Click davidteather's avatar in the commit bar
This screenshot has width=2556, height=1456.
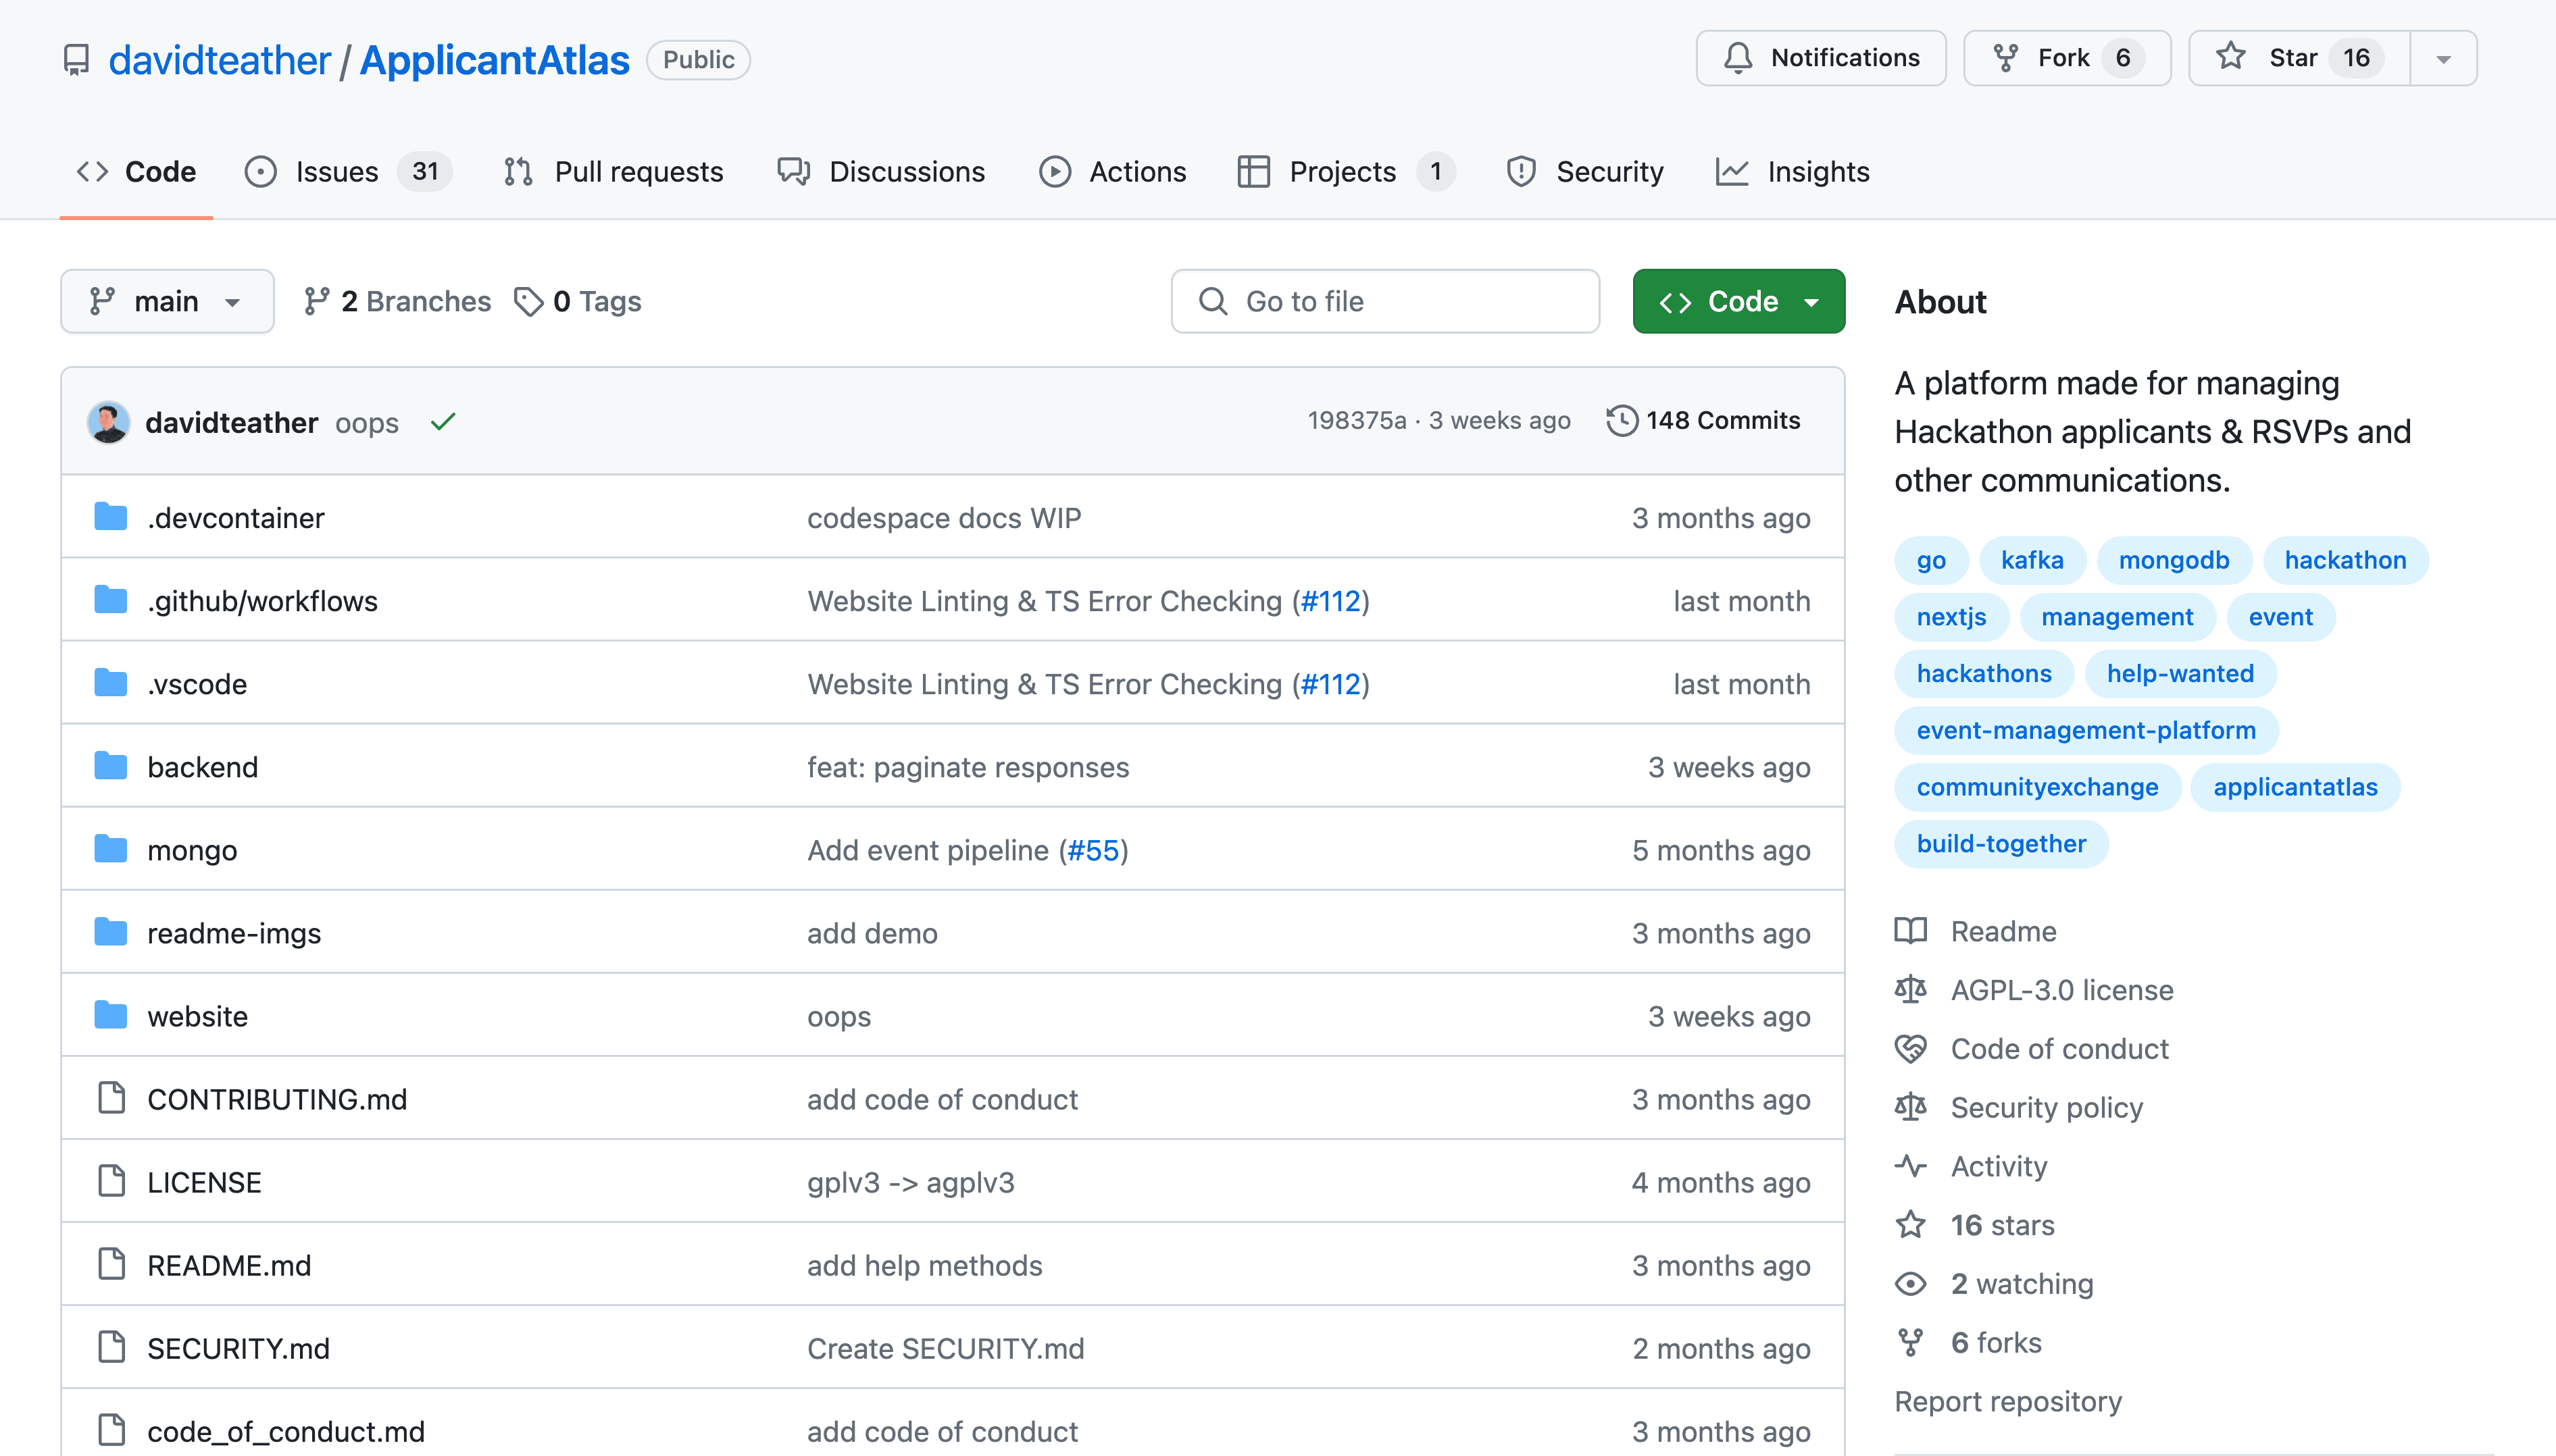click(x=108, y=422)
